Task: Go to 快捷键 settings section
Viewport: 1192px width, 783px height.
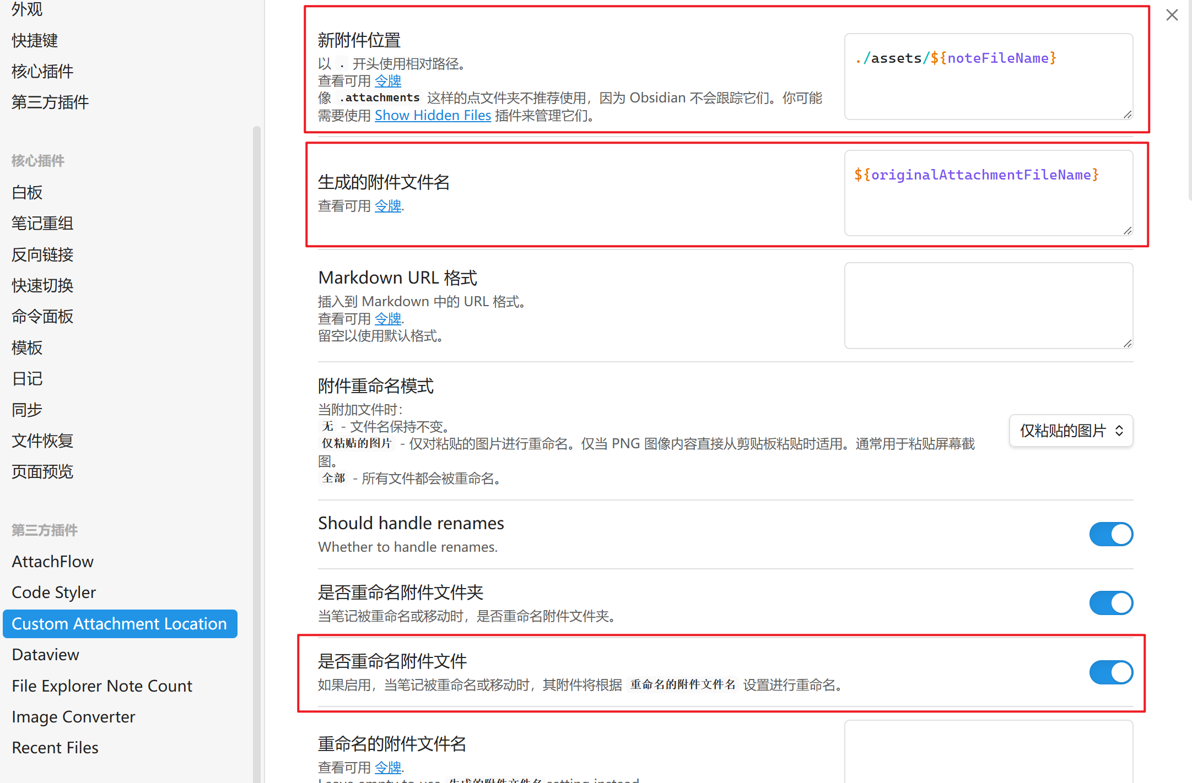Action: click(x=35, y=40)
